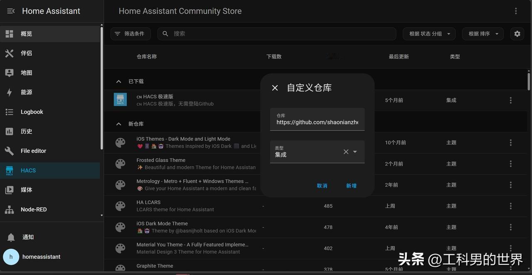Screen dimensions: 532x275
Task: Open the 伴侣 wrench menu item
Action: click(x=50, y=53)
